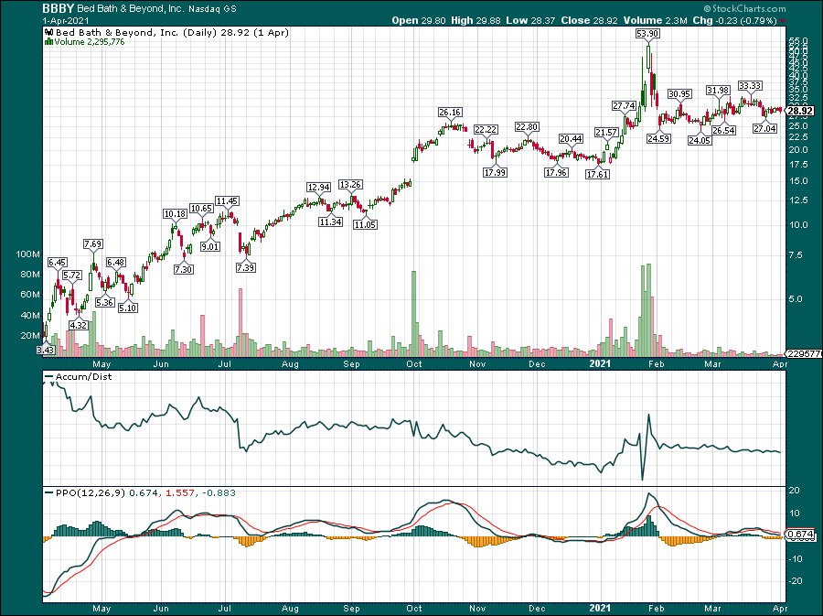
Task: Click the green volume bars legend icon
Action: [x=48, y=41]
